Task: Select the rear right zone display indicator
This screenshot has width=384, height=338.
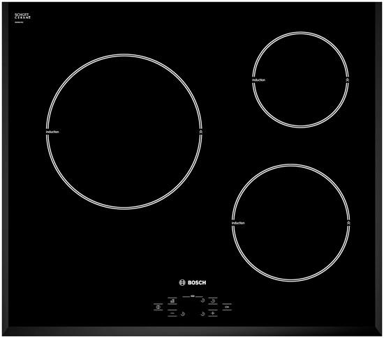Action: [x=202, y=300]
